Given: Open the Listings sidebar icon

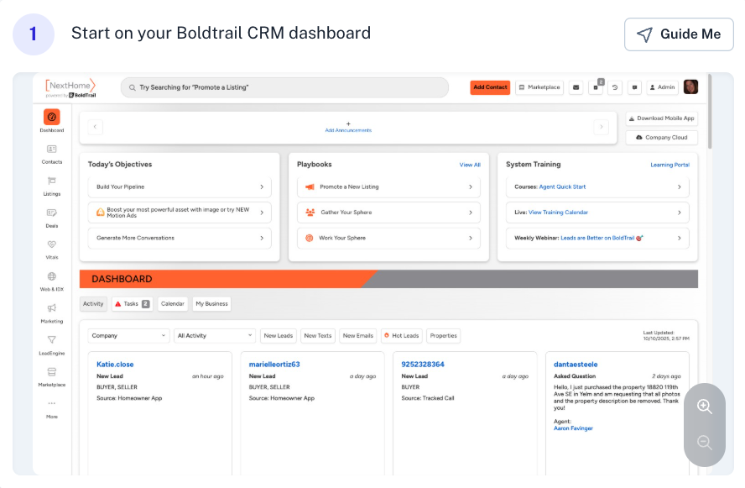Looking at the screenshot, I should (52, 181).
